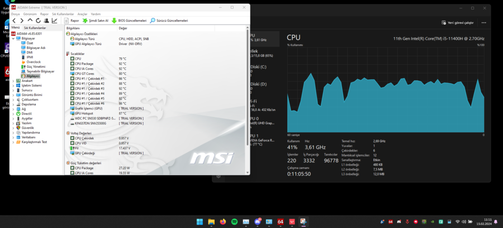Expand the İşletim Sistemi node

[x=13, y=86]
